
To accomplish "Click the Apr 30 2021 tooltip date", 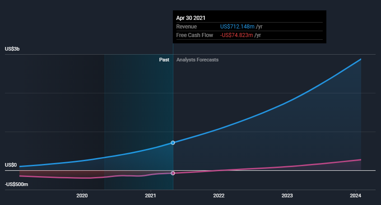I will coord(191,18).
